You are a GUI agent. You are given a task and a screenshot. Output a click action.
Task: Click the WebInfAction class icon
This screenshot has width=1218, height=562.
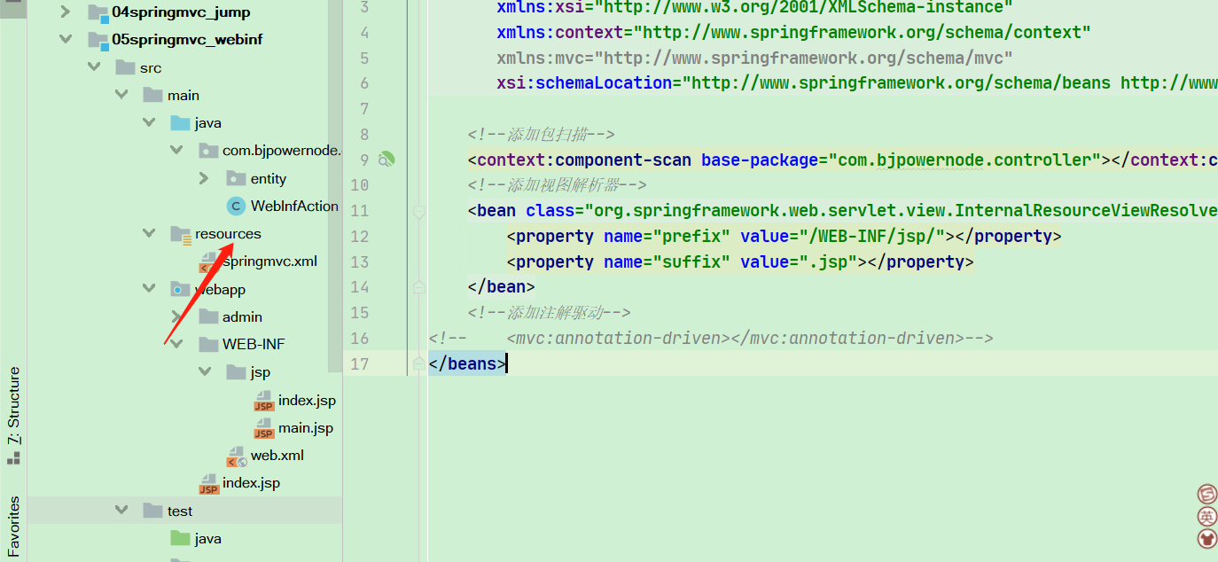tap(236, 207)
